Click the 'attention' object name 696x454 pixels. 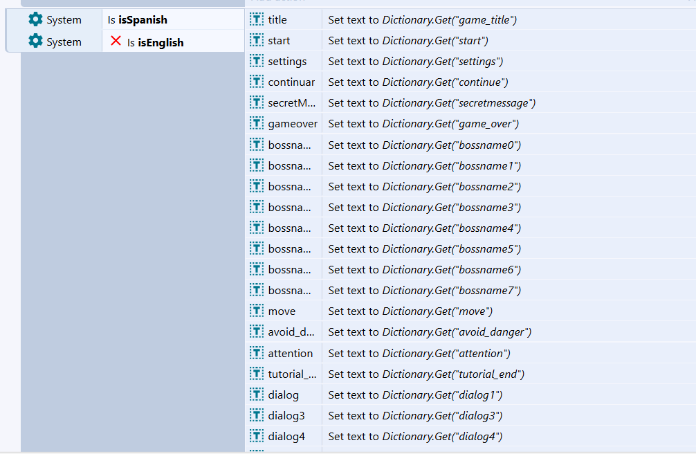click(x=291, y=354)
